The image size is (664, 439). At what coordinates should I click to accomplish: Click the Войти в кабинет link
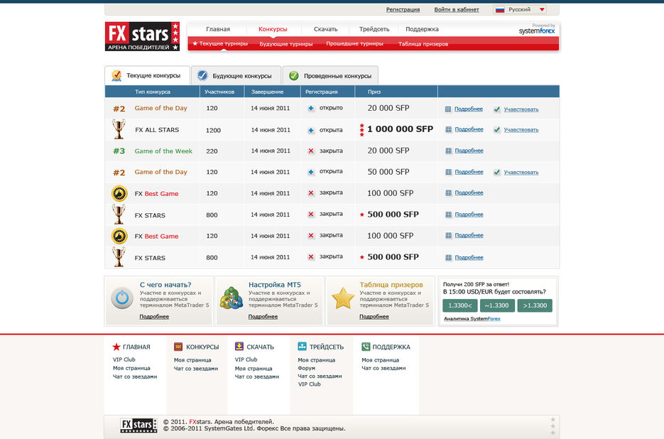457,9
